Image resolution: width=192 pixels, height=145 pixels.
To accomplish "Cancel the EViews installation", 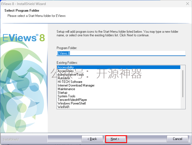I will [177, 139].
